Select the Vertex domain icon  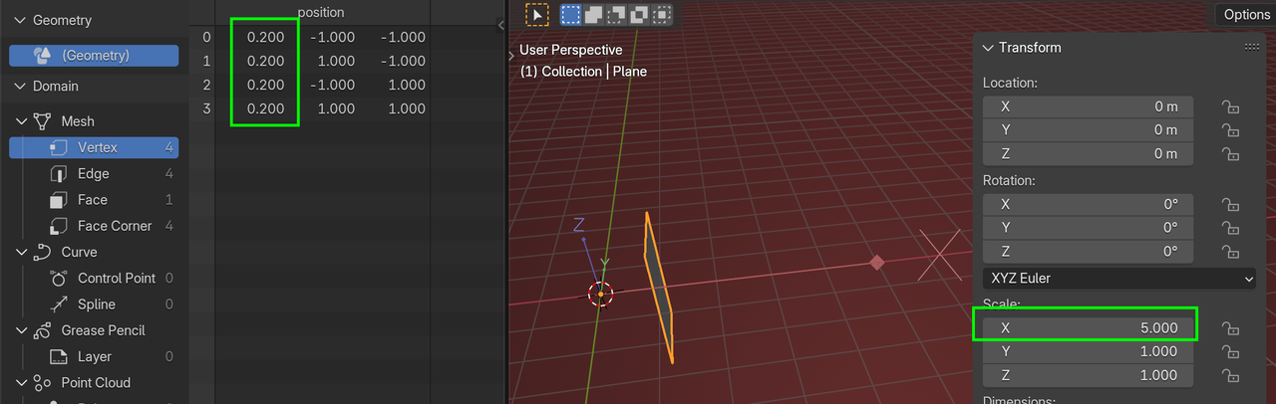[x=59, y=147]
